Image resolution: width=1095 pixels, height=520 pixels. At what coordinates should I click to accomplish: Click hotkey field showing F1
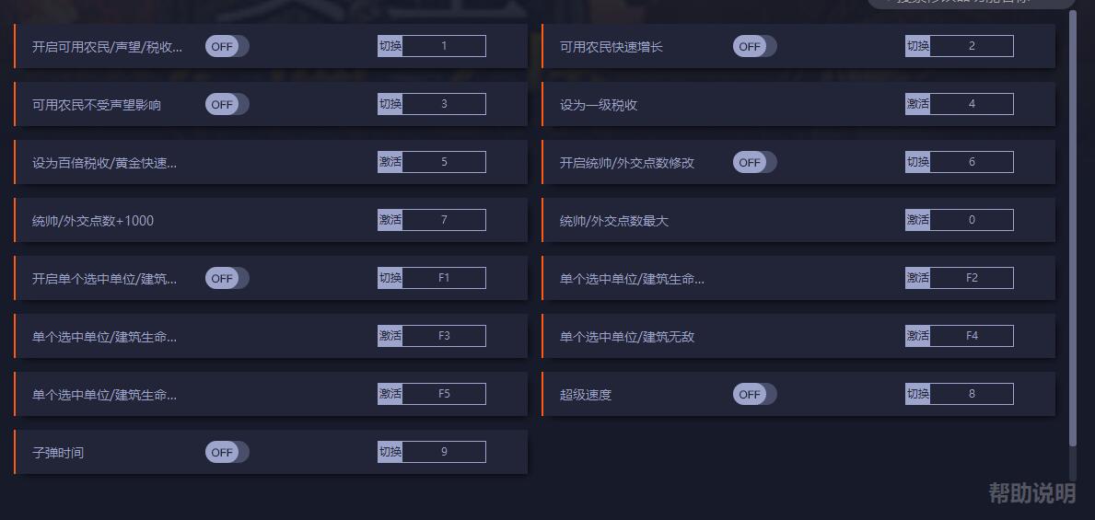(444, 278)
